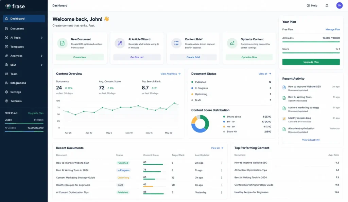Click AI Credits progress bar in Your Plan

[311, 42]
